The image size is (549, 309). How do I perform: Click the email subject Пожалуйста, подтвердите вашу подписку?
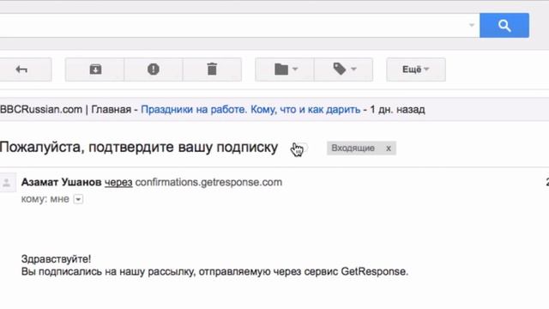pos(139,147)
